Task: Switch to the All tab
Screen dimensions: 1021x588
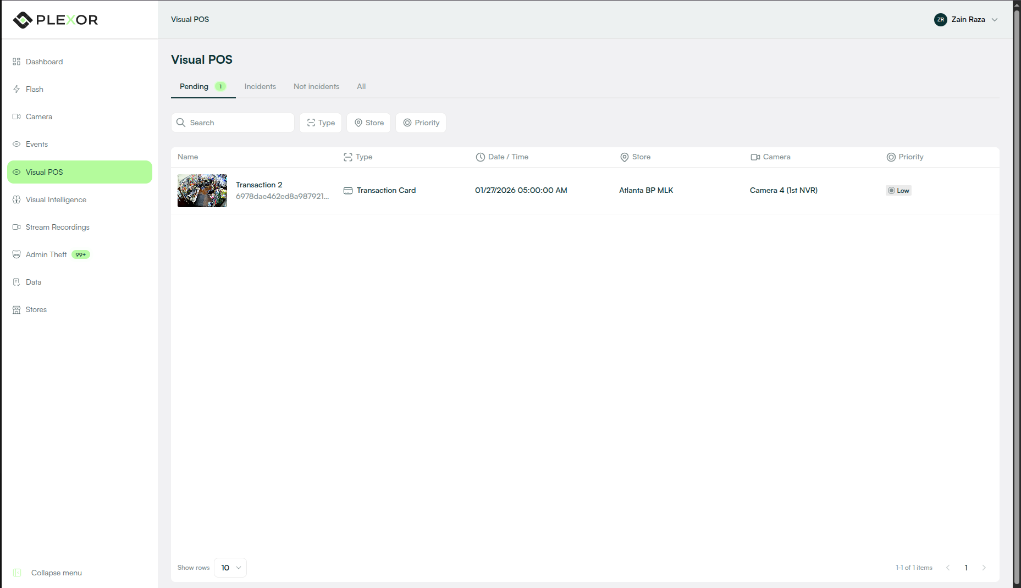Action: (361, 86)
